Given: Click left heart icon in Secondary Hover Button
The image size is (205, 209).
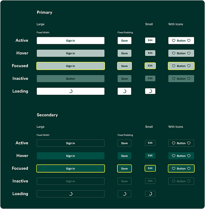Looking at the screenshot, I should [x=174, y=156].
